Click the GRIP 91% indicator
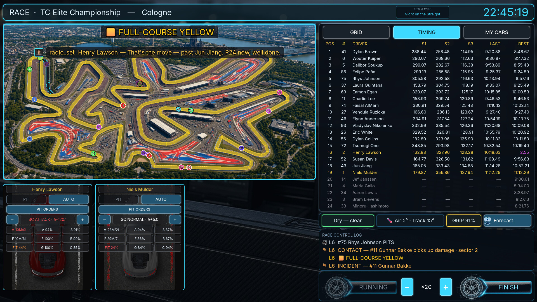 (464, 221)
